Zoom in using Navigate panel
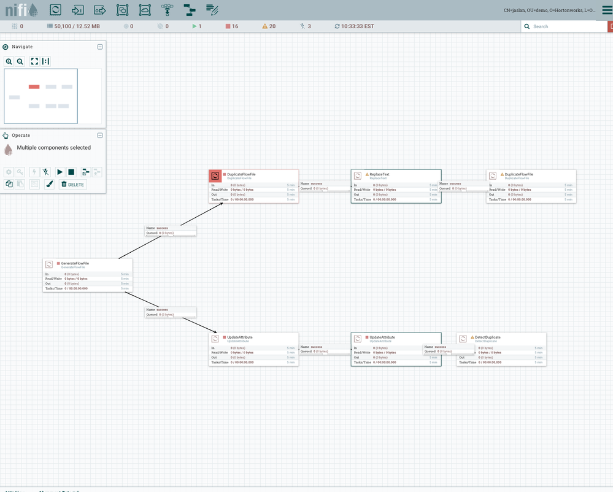Image resolution: width=613 pixels, height=492 pixels. click(9, 61)
